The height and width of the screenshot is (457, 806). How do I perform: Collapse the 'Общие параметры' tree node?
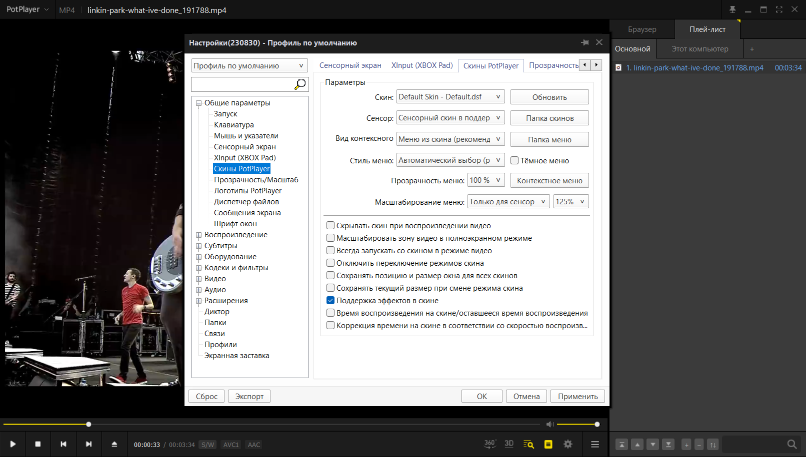[x=198, y=103]
